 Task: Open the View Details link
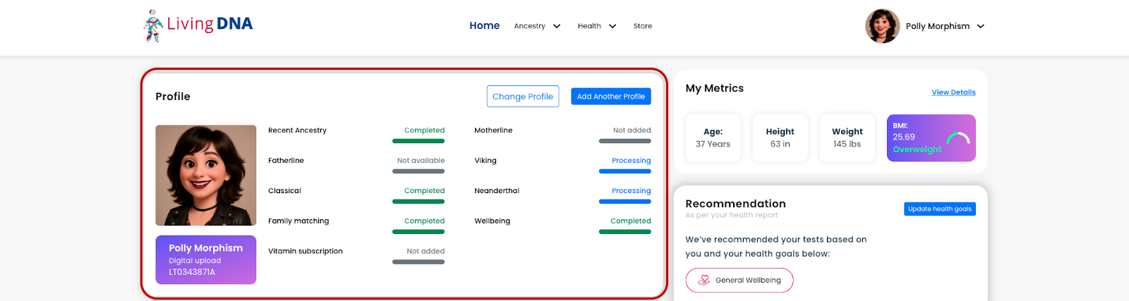[953, 92]
